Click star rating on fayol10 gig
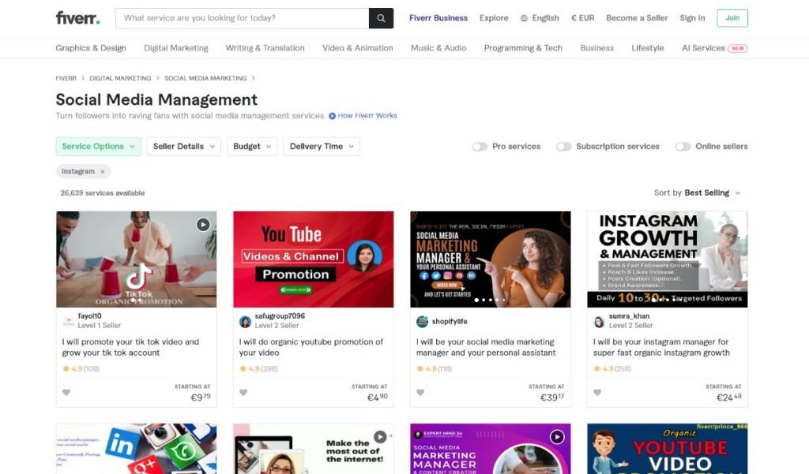The image size is (809, 474). [81, 368]
